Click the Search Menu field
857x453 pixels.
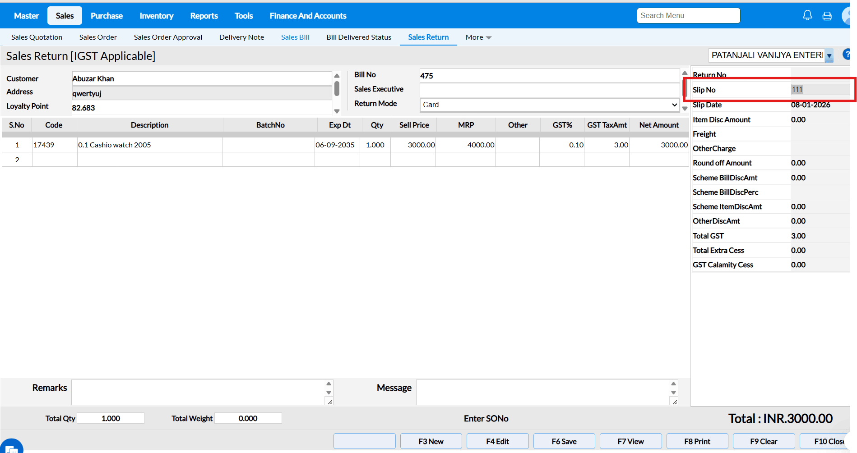click(x=688, y=16)
